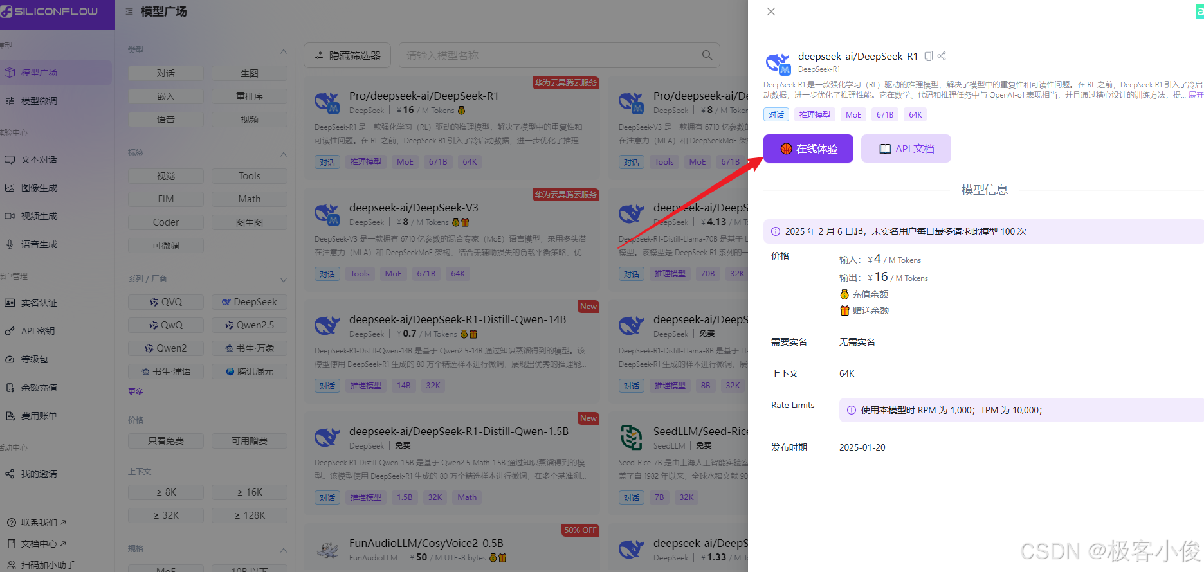Select the ≥ 128K context filter
The image size is (1204, 572).
point(250,515)
